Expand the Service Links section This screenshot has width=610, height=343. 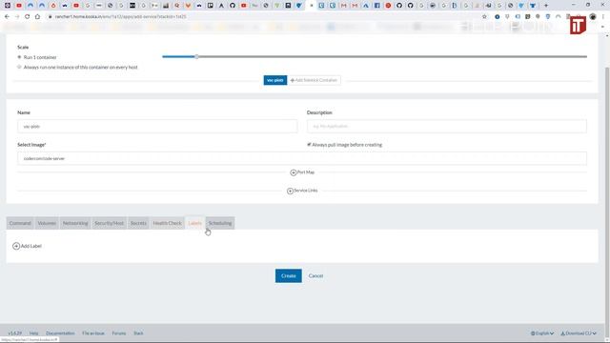pyautogui.click(x=302, y=191)
